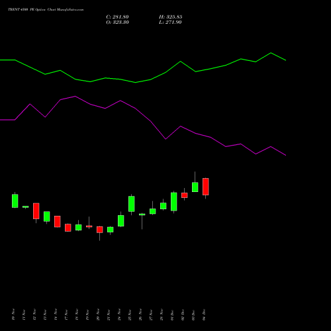Select the high value H: 325.85
Image resolution: width=331 pixels, height=331 pixels.
click(x=171, y=17)
